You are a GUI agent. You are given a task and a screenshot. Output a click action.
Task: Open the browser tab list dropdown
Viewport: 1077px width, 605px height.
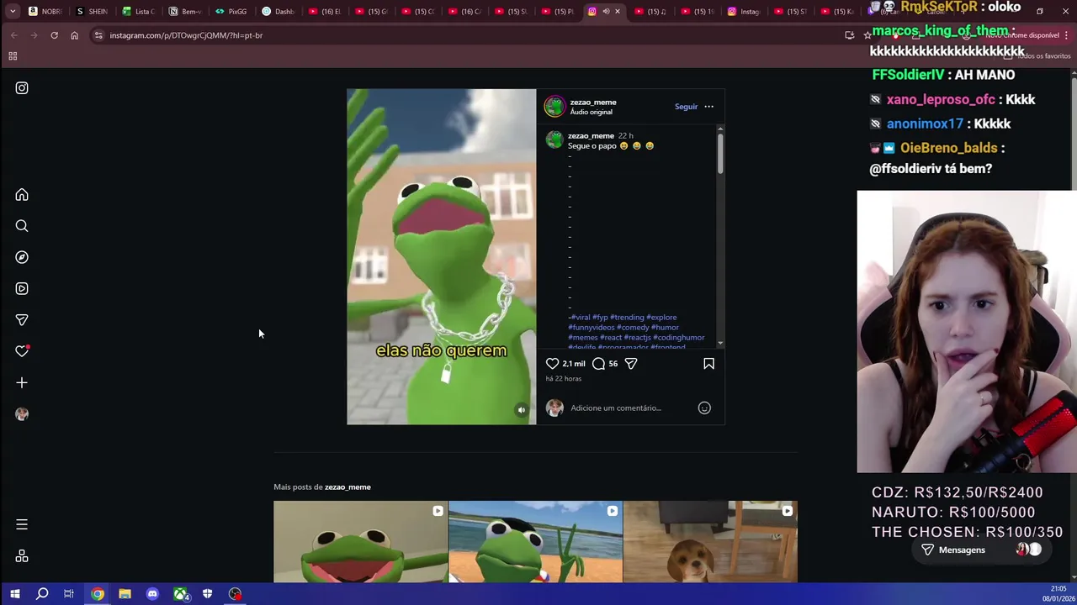click(x=13, y=12)
